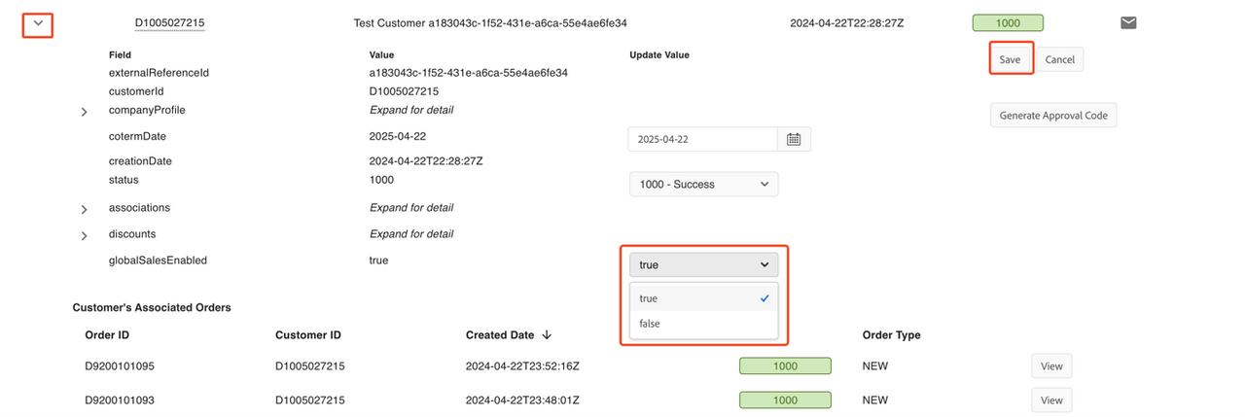Open the cotermDate calendar picker icon
Screen dimensions: 1245x417
tap(794, 139)
